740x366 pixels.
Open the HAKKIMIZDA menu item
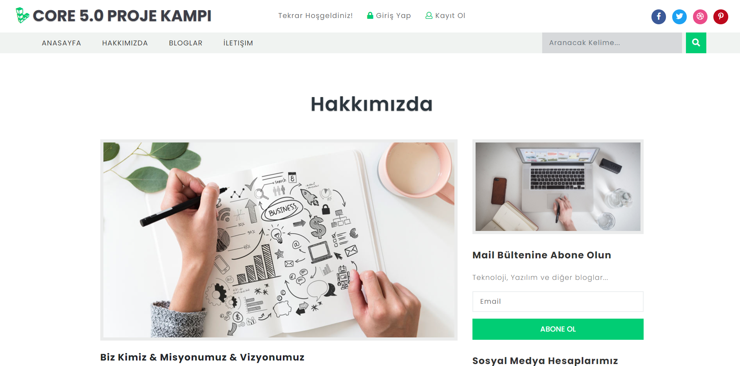tap(125, 43)
